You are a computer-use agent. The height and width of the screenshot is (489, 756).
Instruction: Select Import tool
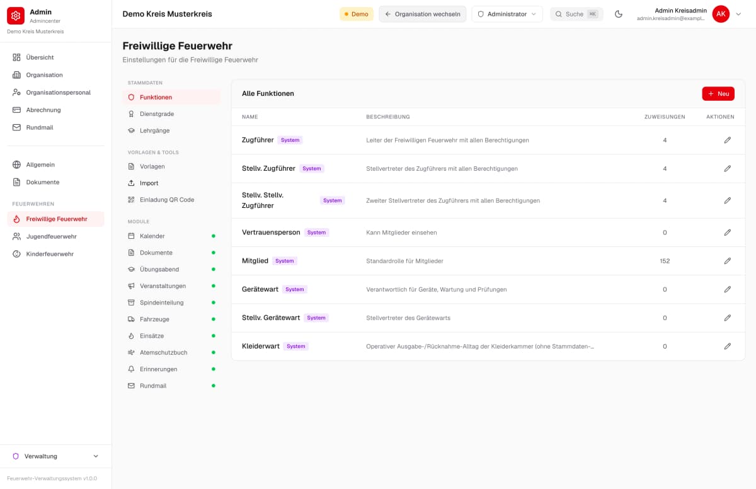tap(171, 183)
